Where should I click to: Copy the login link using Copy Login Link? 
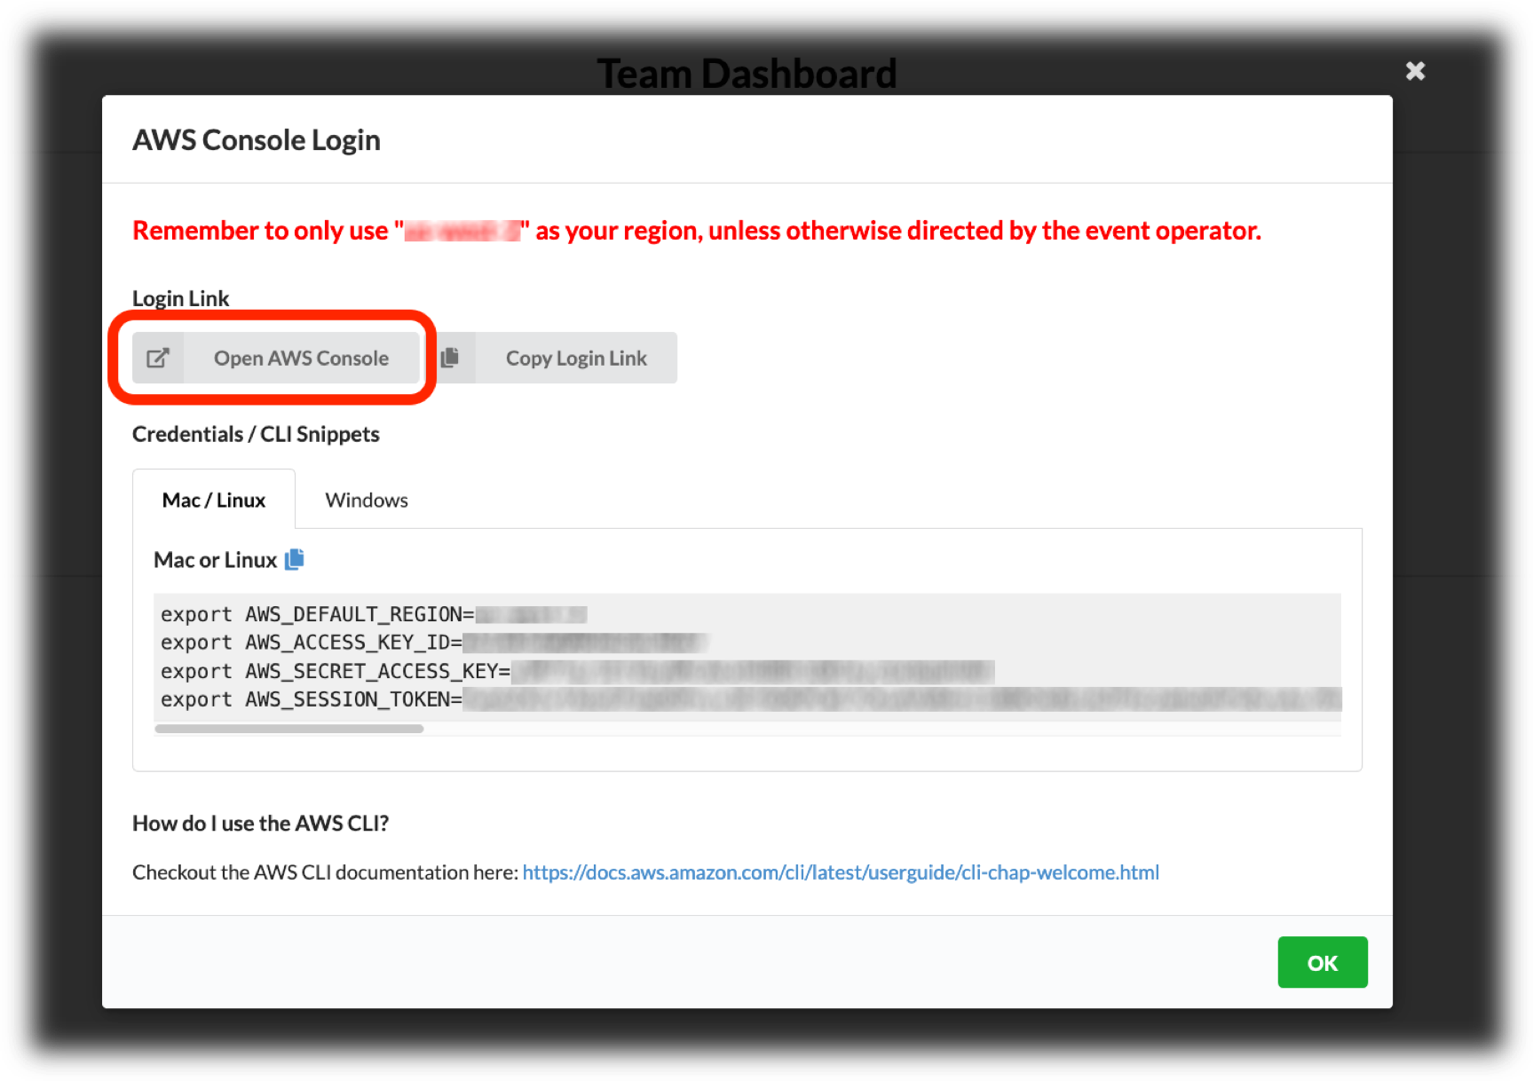[576, 358]
